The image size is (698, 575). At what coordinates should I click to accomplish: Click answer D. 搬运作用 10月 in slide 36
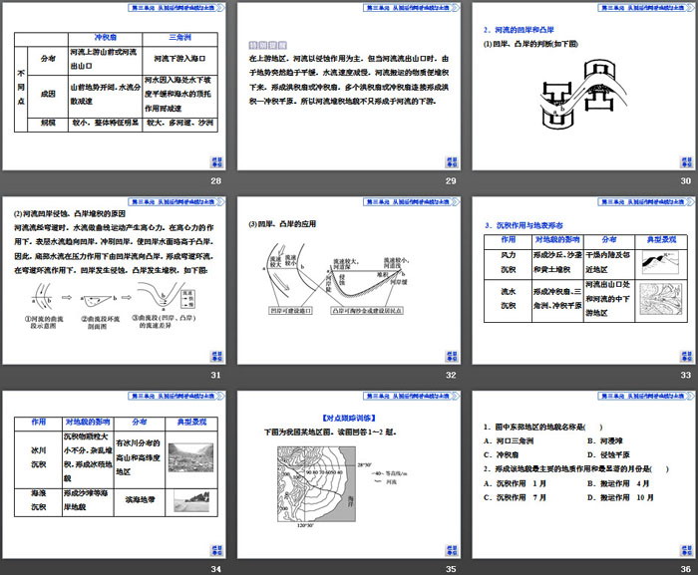[x=620, y=497]
